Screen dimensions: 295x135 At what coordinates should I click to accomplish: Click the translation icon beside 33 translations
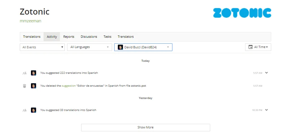pyautogui.click(x=24, y=110)
